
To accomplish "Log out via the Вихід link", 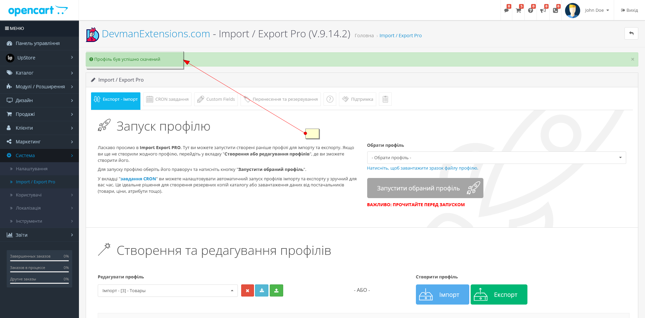I will click(629, 10).
